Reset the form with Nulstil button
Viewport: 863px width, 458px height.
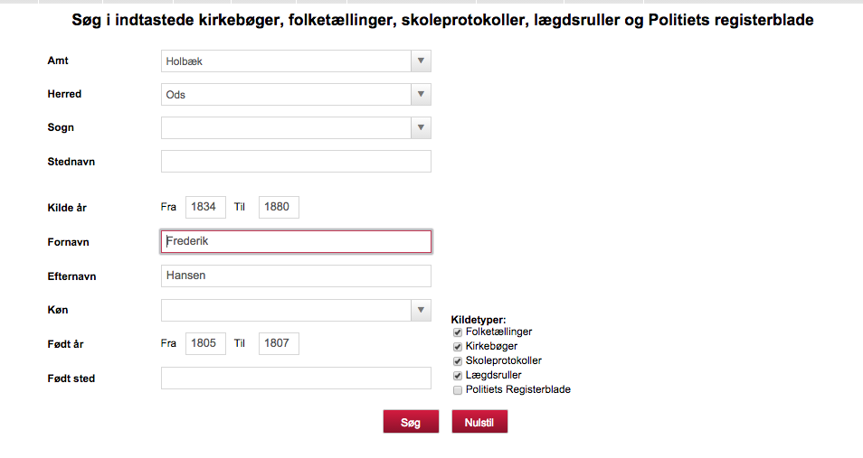pyautogui.click(x=479, y=422)
